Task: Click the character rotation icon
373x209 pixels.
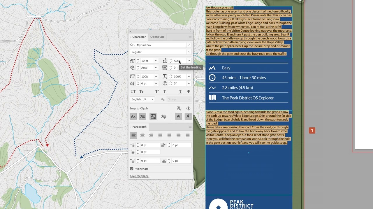Action: (165, 83)
